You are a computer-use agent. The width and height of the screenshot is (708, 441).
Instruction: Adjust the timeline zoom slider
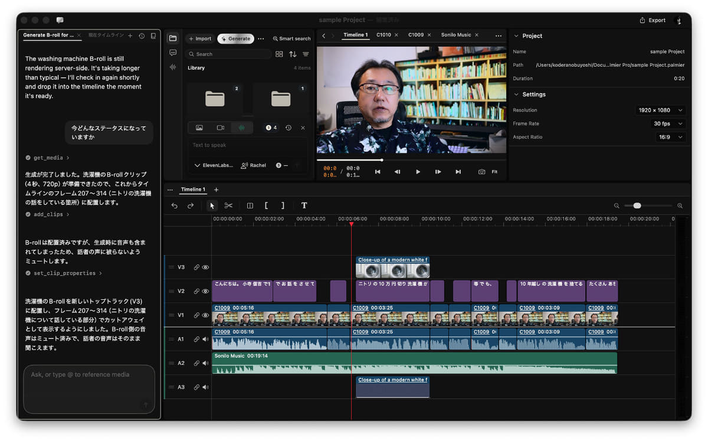(x=648, y=205)
